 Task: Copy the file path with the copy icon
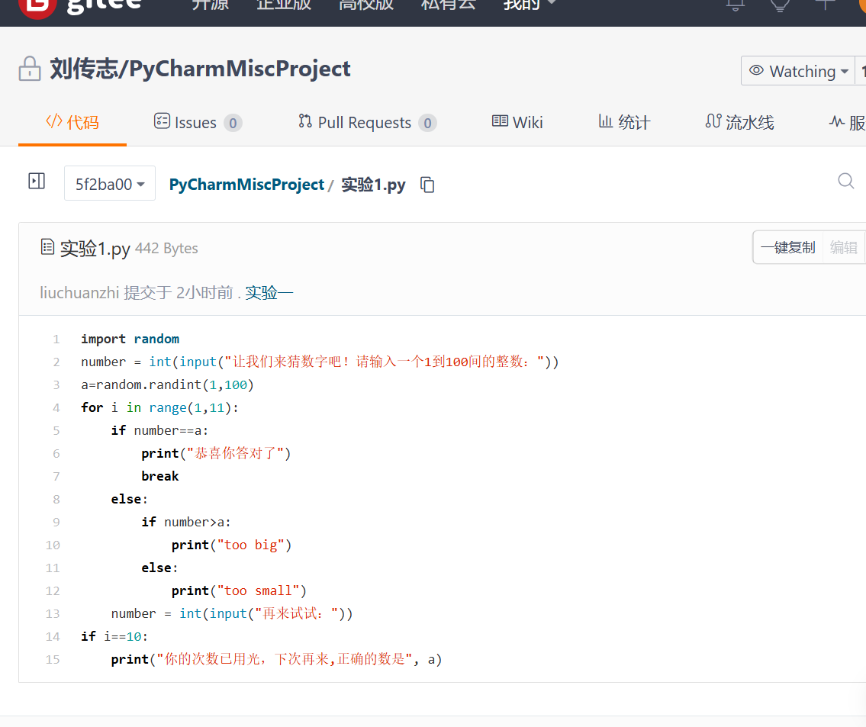tap(428, 185)
